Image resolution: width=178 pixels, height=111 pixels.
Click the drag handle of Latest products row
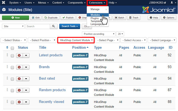click(7, 55)
